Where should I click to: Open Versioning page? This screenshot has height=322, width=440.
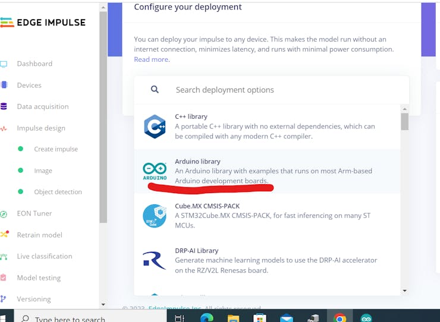coord(34,299)
